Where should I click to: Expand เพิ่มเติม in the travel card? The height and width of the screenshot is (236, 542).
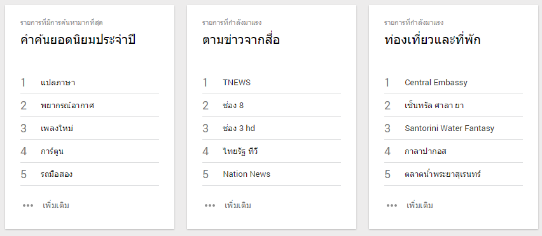point(420,205)
